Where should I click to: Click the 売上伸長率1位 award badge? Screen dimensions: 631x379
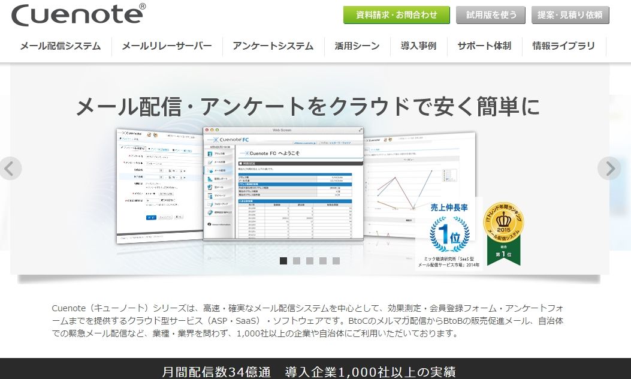[448, 231]
